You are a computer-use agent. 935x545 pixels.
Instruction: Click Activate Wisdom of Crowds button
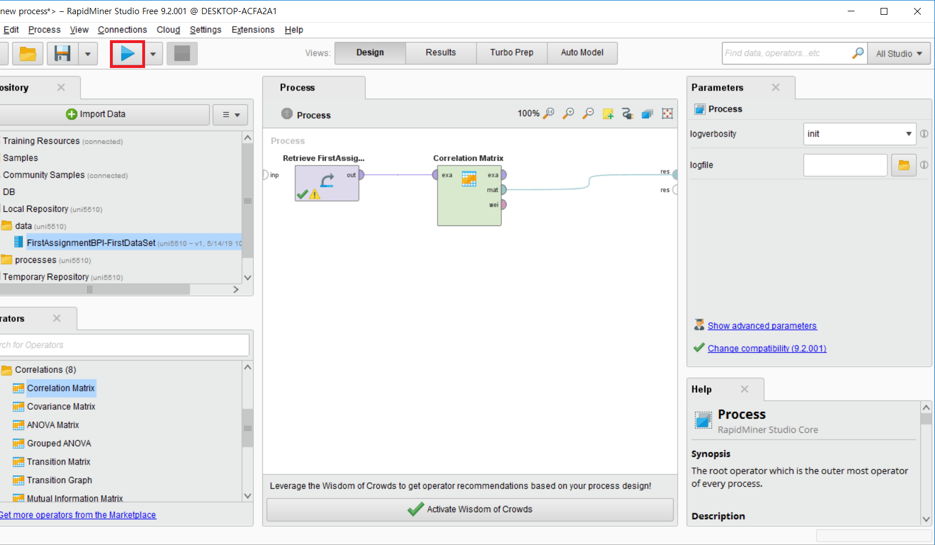click(x=470, y=509)
